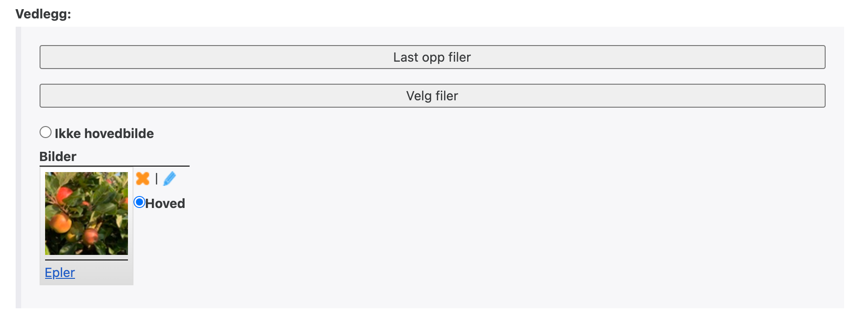Select the Ikke hovedbilde radio button
This screenshot has height=323, width=856.
[x=46, y=133]
